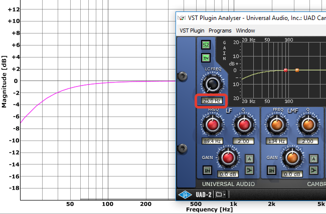Image resolution: width=326 pixels, height=214 pixels.
Task: Click the red LF GAIN knob
Action: tap(228, 157)
